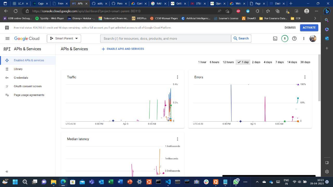Open CS50 Manual Pages bookmark
This screenshot has width=333, height=187.
pos(164,18)
